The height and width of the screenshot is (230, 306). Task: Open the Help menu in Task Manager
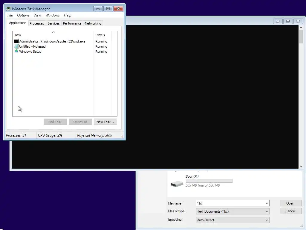click(x=68, y=15)
